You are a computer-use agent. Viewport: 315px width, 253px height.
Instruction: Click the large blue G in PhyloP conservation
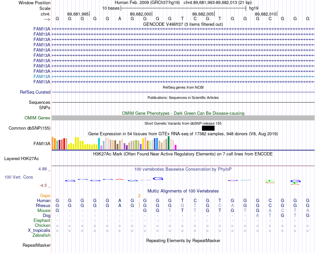tap(158, 179)
